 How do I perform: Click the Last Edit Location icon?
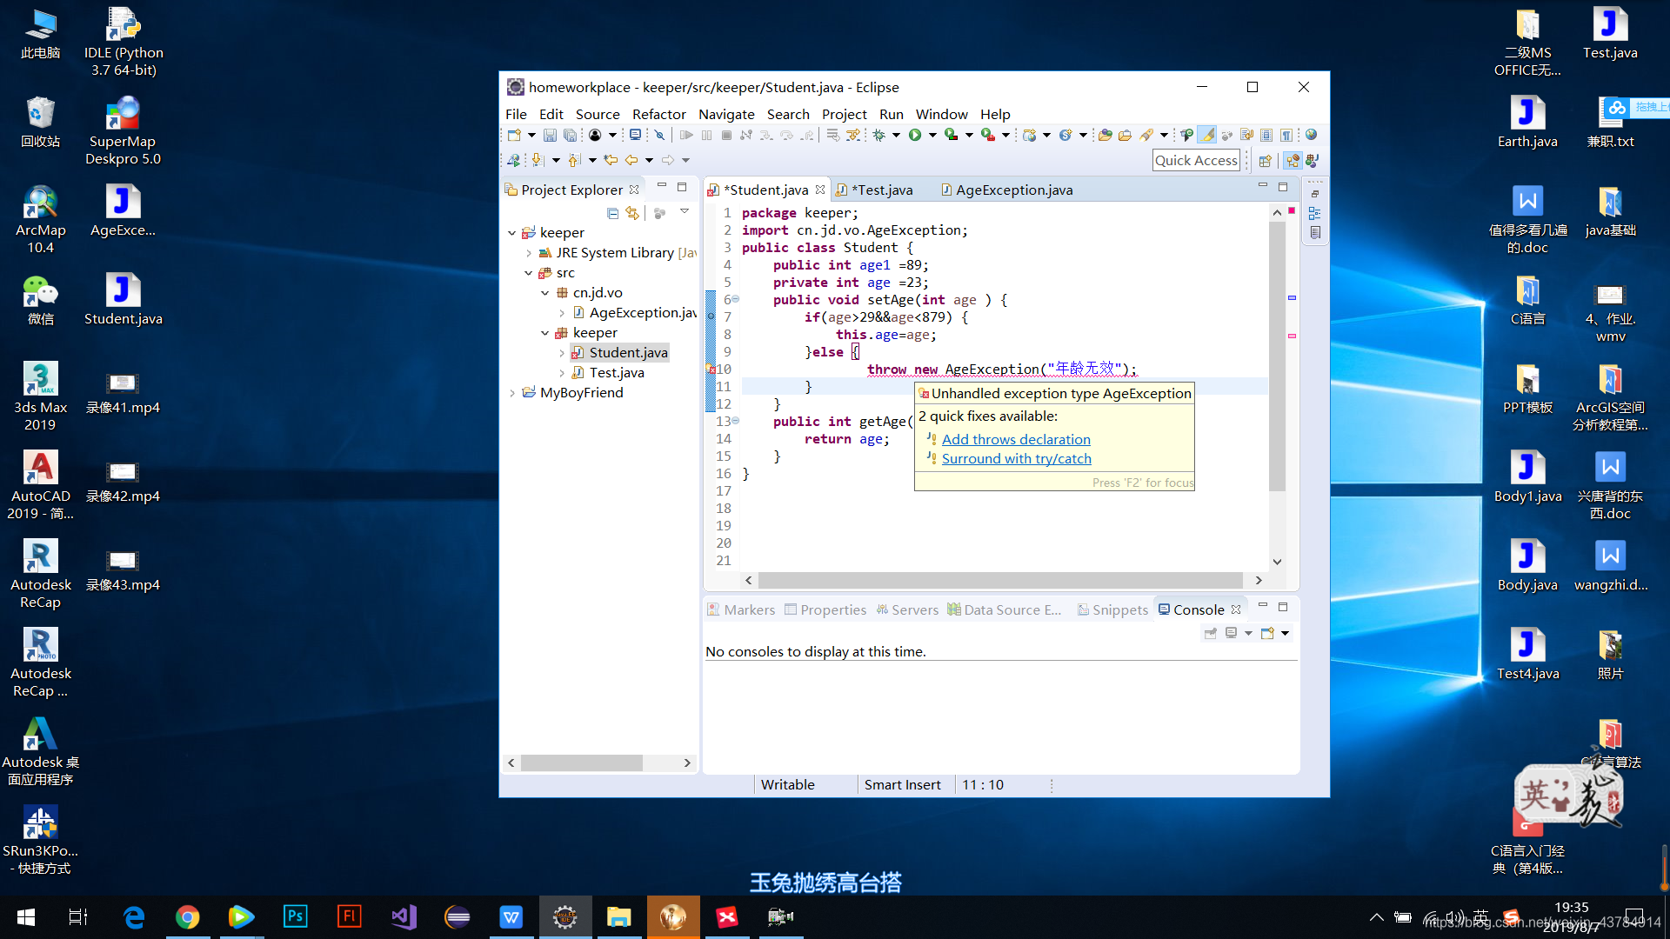click(611, 160)
